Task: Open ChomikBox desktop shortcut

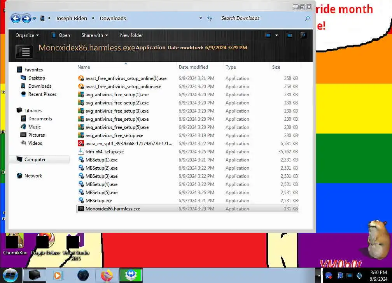Action: (15, 244)
